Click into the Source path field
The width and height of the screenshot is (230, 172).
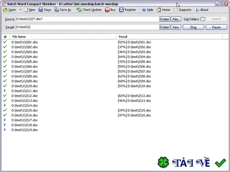[88, 19]
